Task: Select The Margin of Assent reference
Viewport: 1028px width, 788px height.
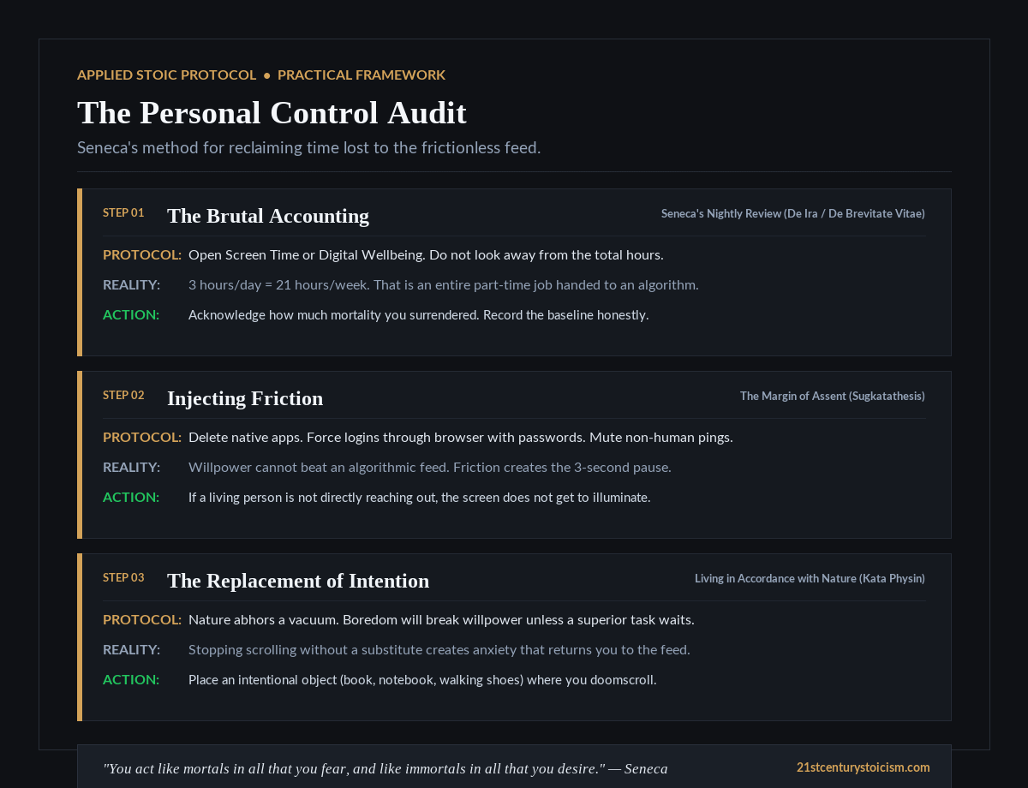Action: pyautogui.click(x=833, y=396)
